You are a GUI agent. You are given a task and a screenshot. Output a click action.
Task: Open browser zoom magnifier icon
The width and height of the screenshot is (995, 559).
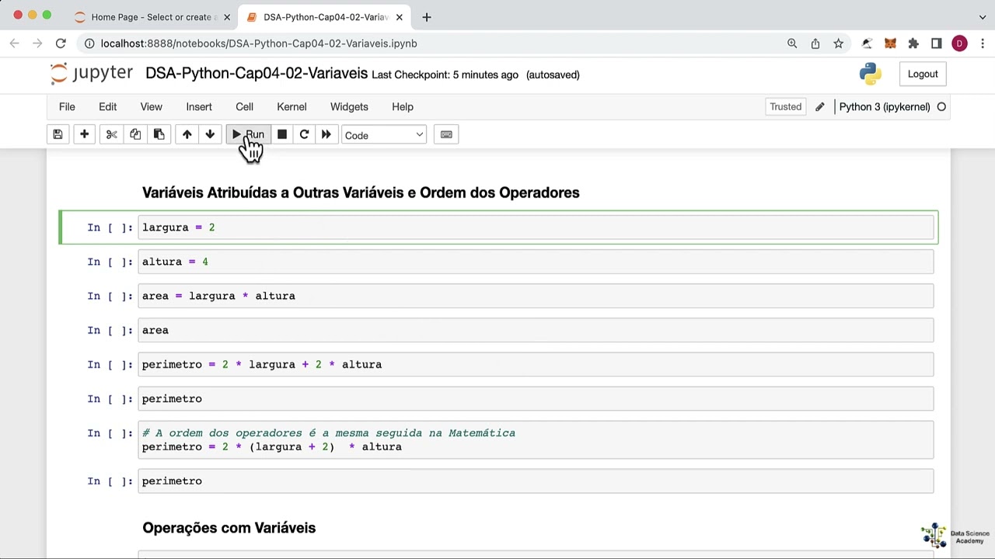[x=792, y=43]
